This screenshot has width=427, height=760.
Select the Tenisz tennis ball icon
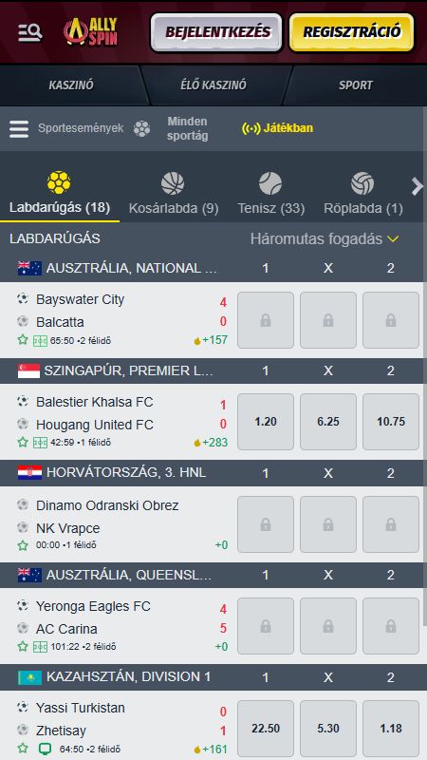pos(270,183)
